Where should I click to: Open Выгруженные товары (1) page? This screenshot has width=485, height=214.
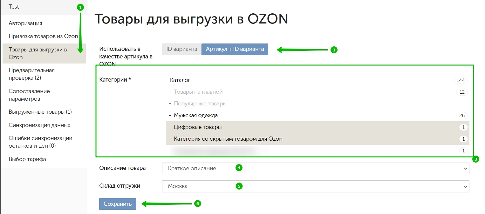point(40,112)
